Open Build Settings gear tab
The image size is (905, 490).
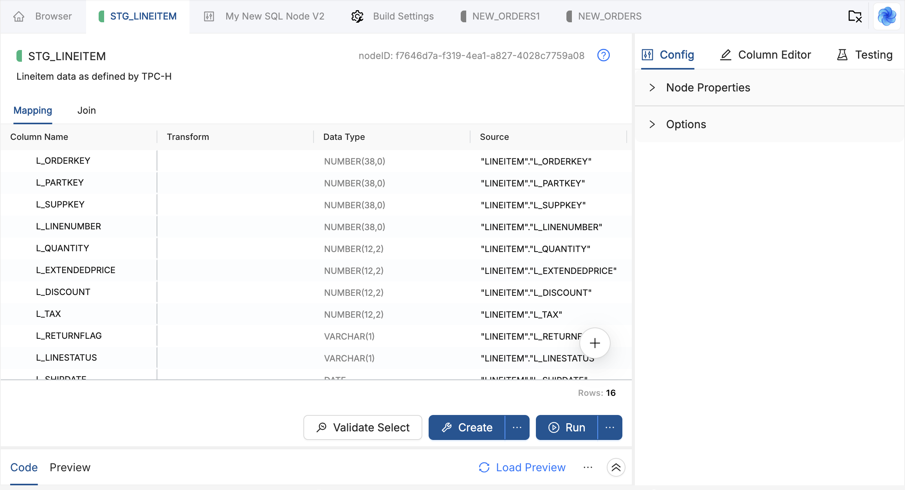392,16
